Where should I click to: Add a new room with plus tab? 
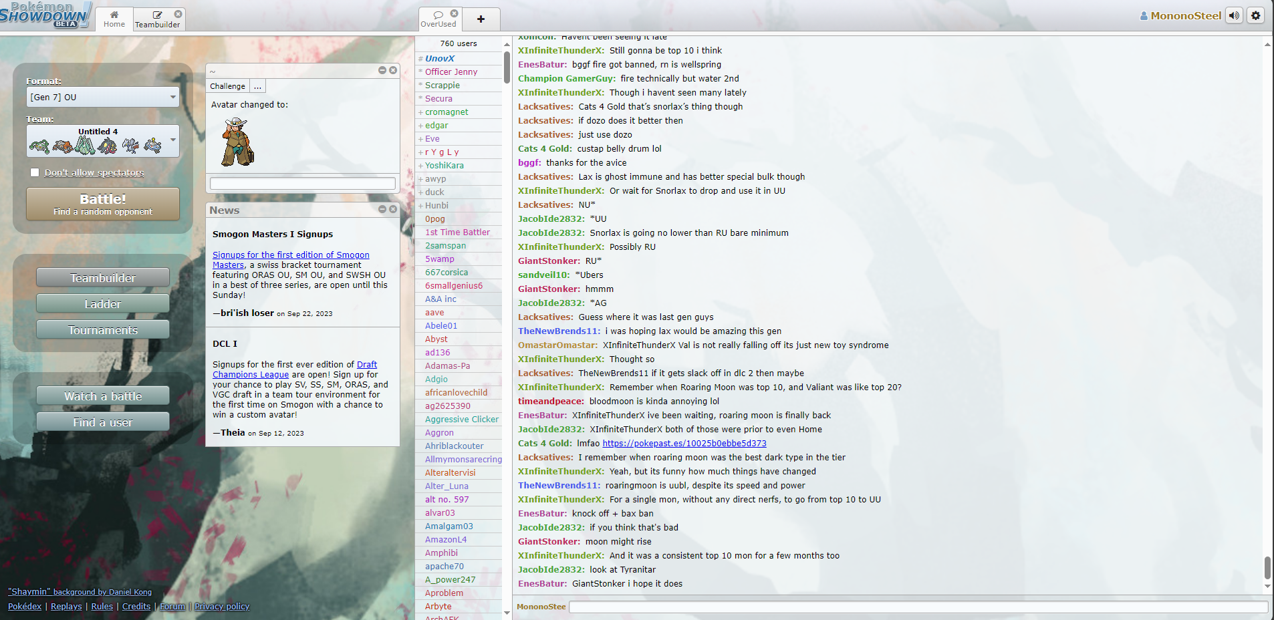coord(481,19)
